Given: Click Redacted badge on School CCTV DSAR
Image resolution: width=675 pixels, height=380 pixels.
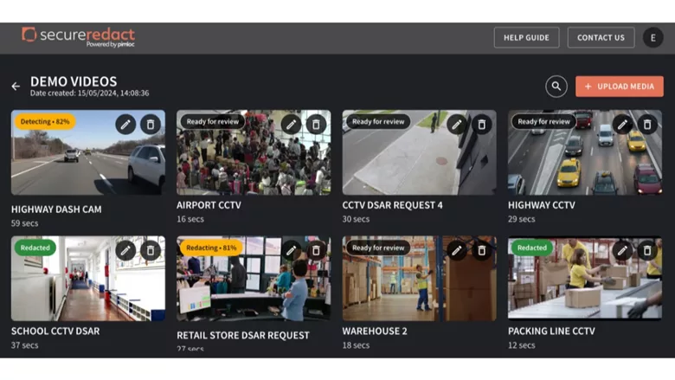Looking at the screenshot, I should pyautogui.click(x=35, y=248).
